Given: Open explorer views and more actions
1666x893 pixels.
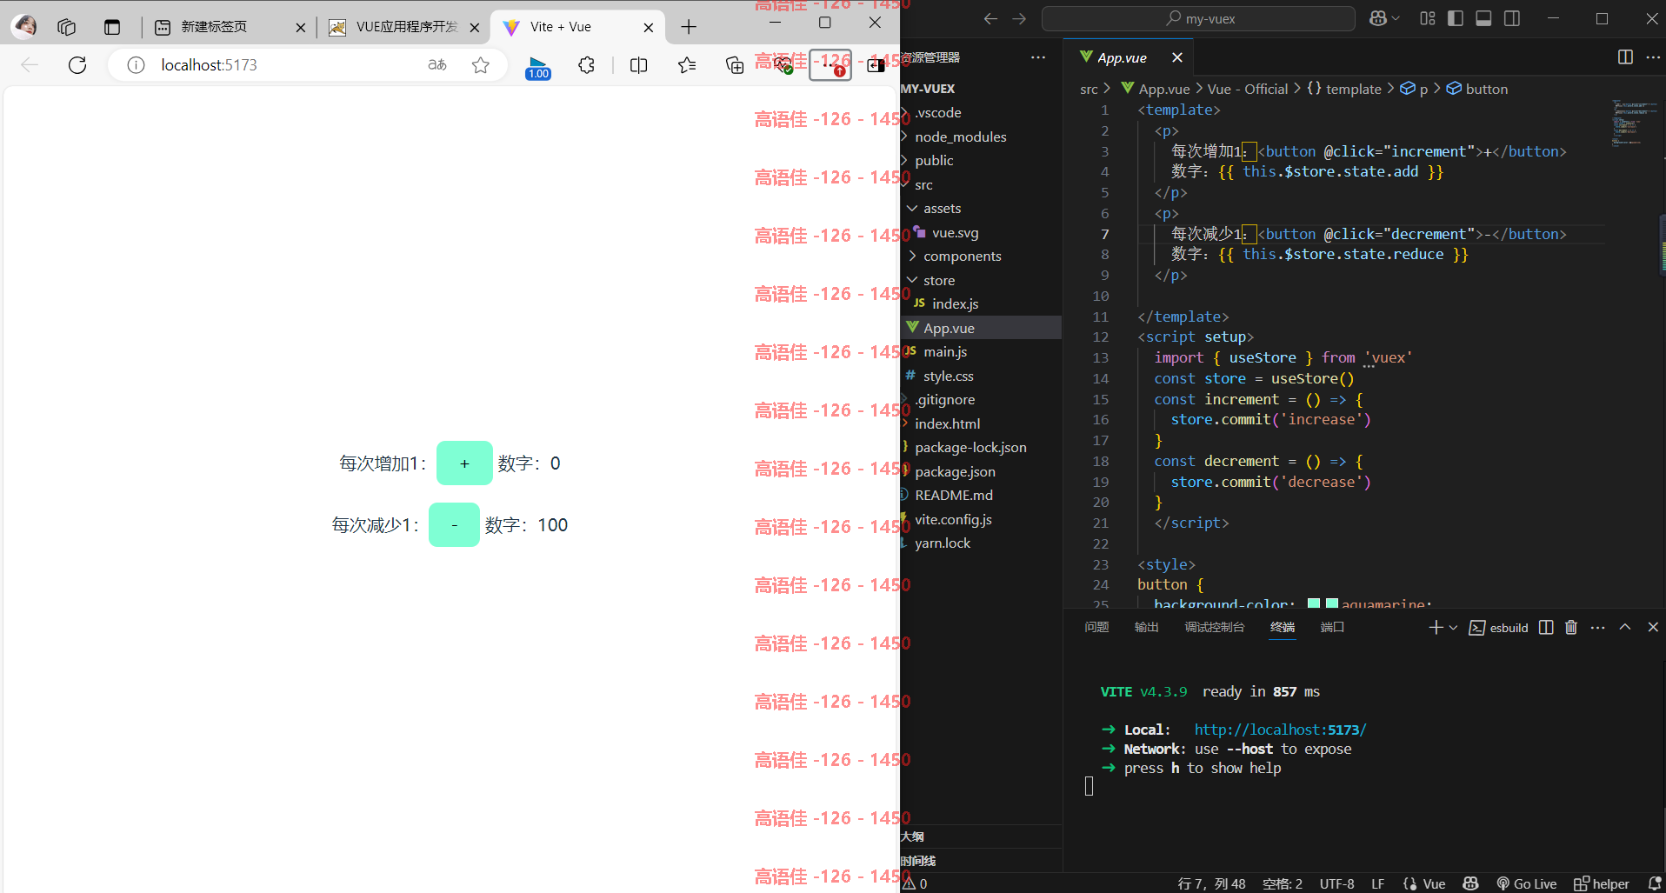Looking at the screenshot, I should point(1038,57).
